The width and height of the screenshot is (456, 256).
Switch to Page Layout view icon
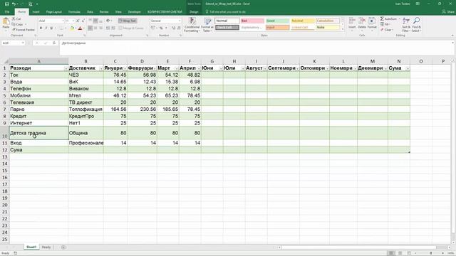point(400,253)
